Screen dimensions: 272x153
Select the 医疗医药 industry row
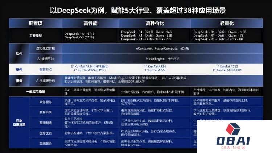click(46, 133)
